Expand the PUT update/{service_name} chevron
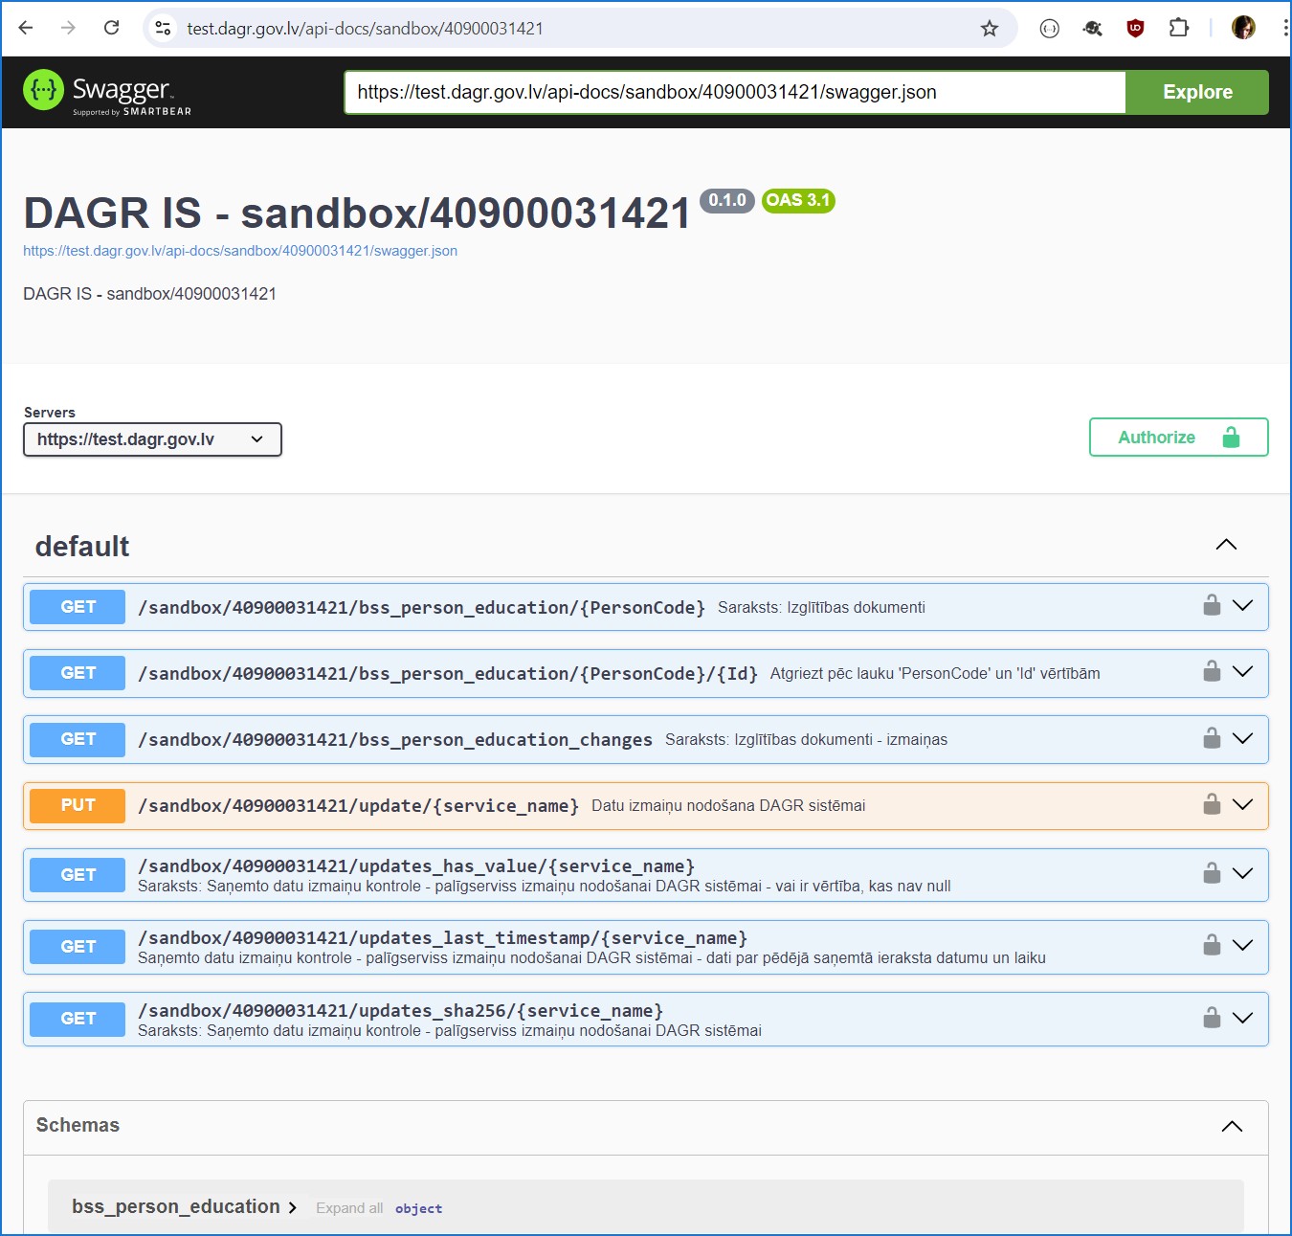This screenshot has height=1236, width=1292. (x=1242, y=804)
